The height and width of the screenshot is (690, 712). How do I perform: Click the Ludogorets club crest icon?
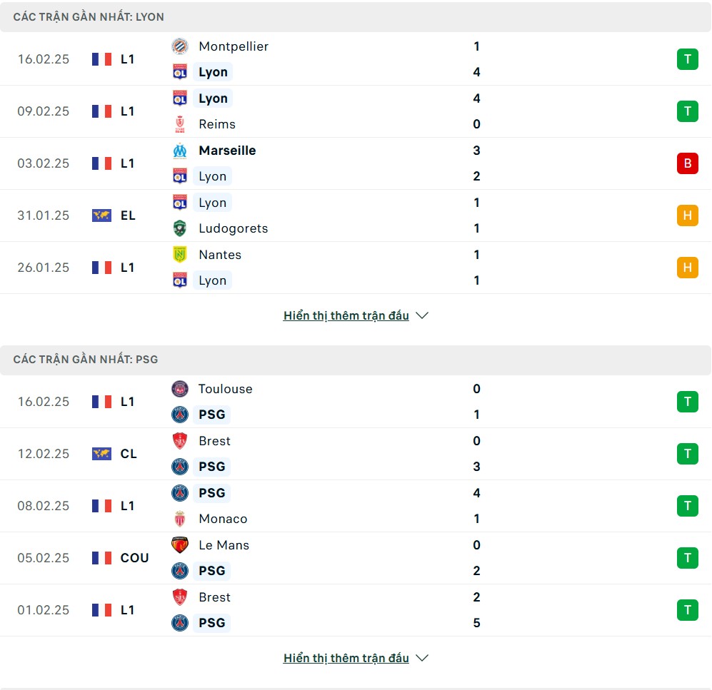(180, 228)
